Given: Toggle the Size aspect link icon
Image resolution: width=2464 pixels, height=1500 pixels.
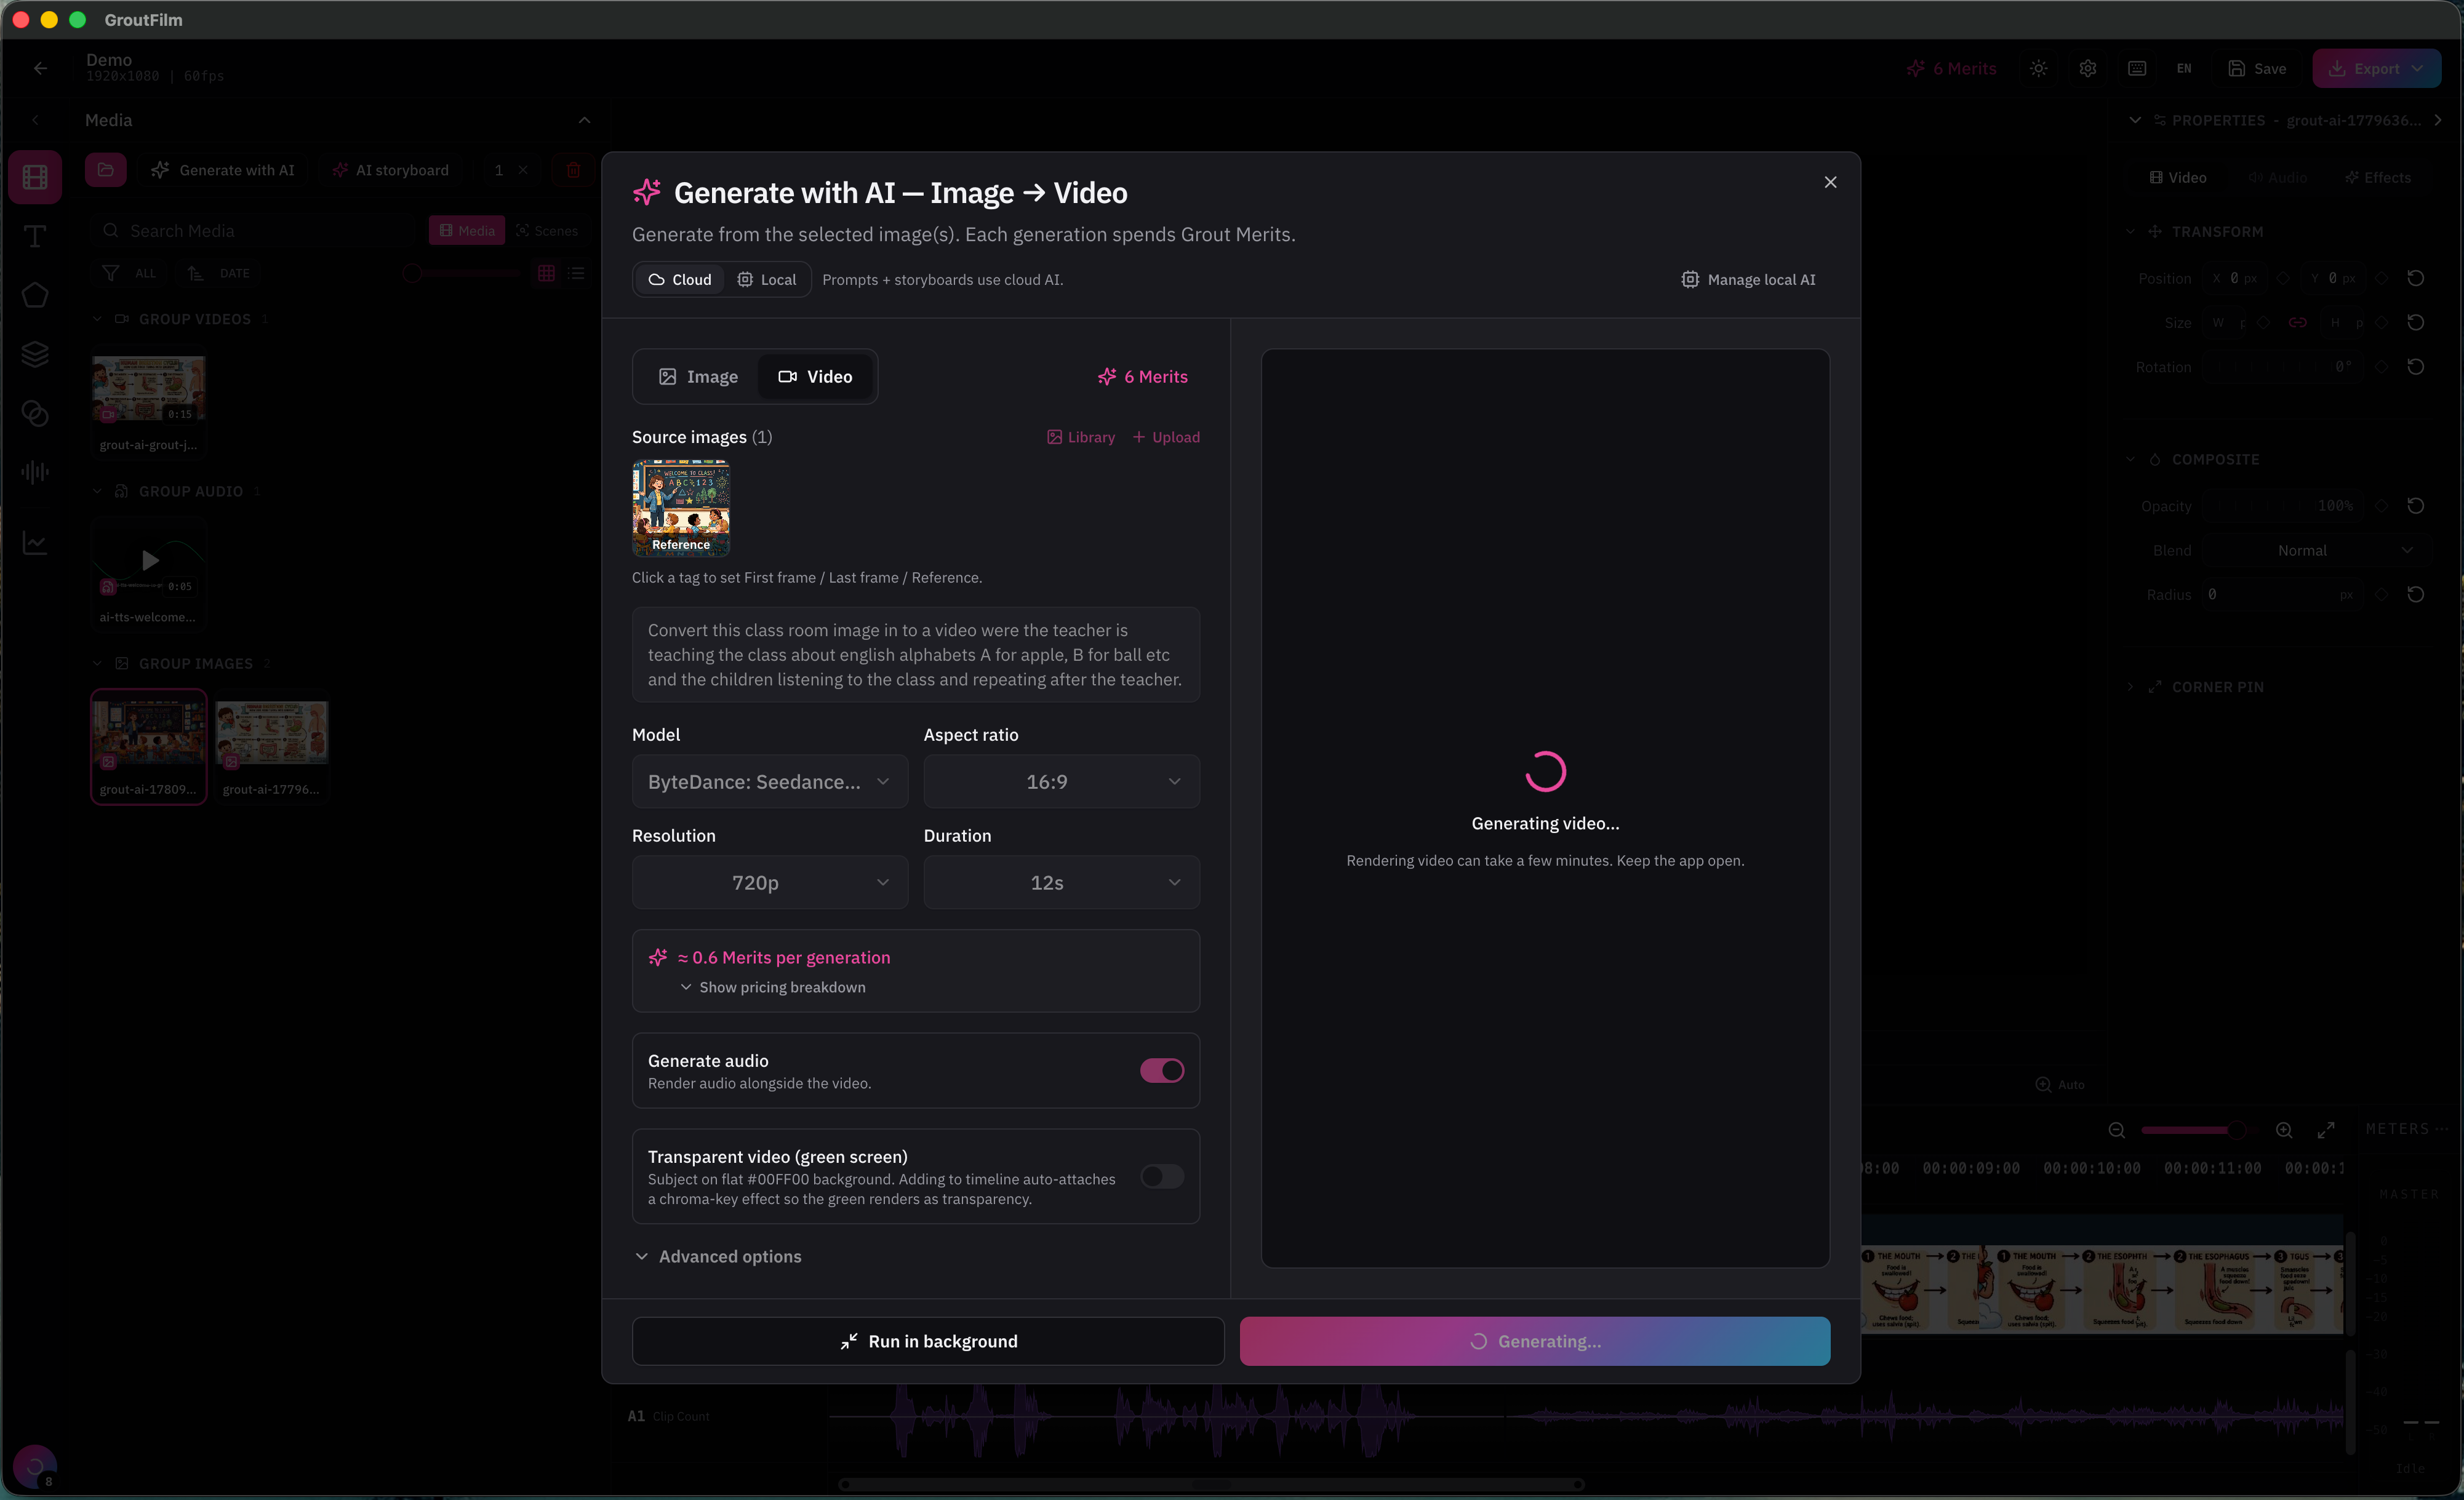Looking at the screenshot, I should coord(2298,322).
